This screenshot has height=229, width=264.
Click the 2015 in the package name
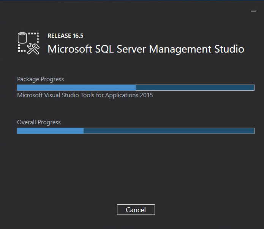(146, 95)
